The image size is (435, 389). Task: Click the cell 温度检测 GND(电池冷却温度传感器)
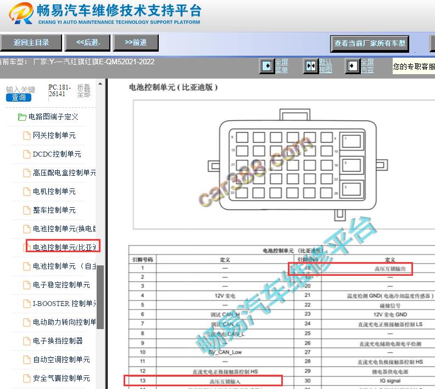[390, 296]
